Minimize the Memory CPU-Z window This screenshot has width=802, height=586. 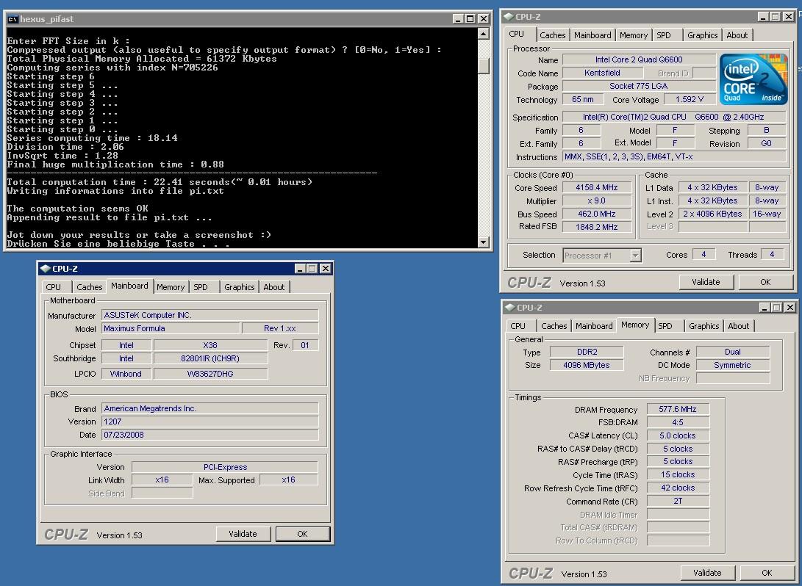click(765, 308)
